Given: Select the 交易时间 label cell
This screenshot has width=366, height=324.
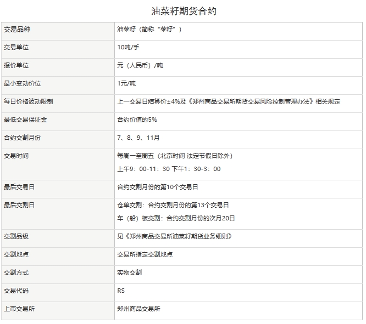Looking at the screenshot, I should coord(16,156).
